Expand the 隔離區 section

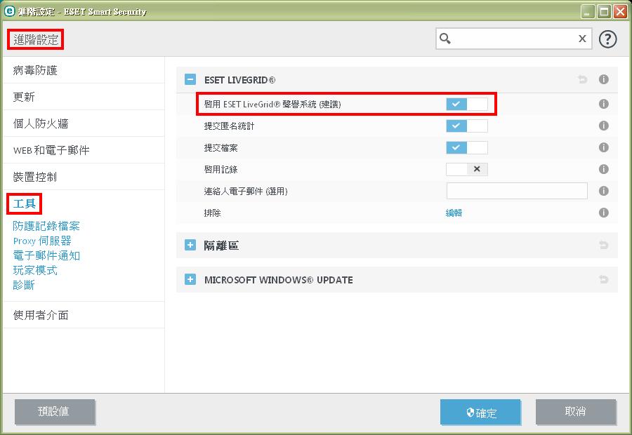click(190, 245)
